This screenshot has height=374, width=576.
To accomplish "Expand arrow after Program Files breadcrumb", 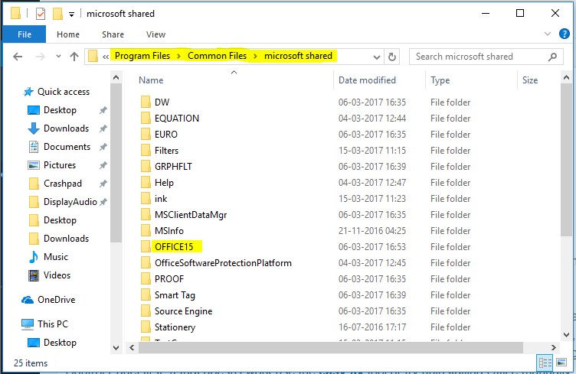I will [x=179, y=56].
